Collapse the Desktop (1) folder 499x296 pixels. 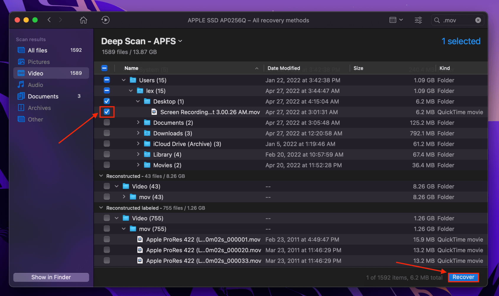coord(138,101)
